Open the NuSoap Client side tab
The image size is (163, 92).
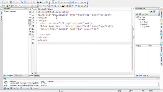[161, 60]
